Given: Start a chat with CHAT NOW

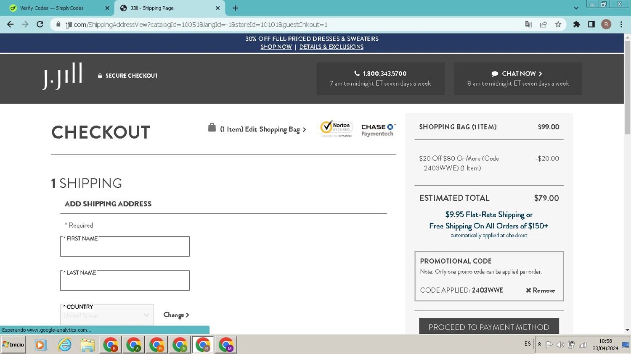Looking at the screenshot, I should pyautogui.click(x=518, y=79).
